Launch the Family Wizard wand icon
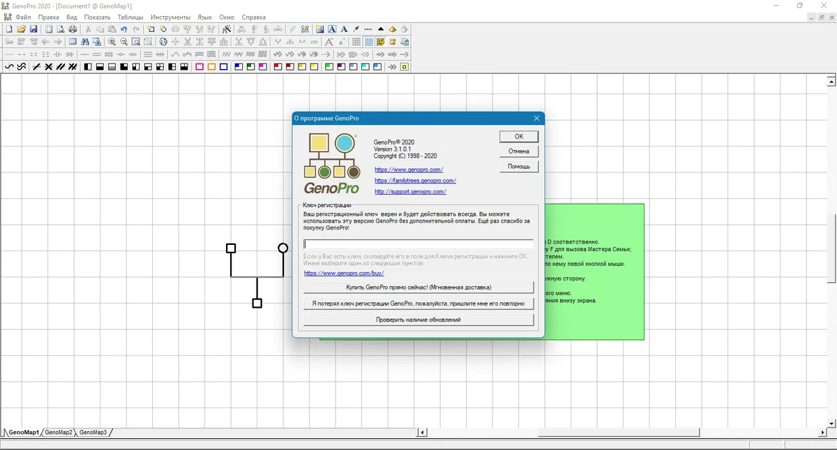This screenshot has height=450, width=837. [227, 29]
